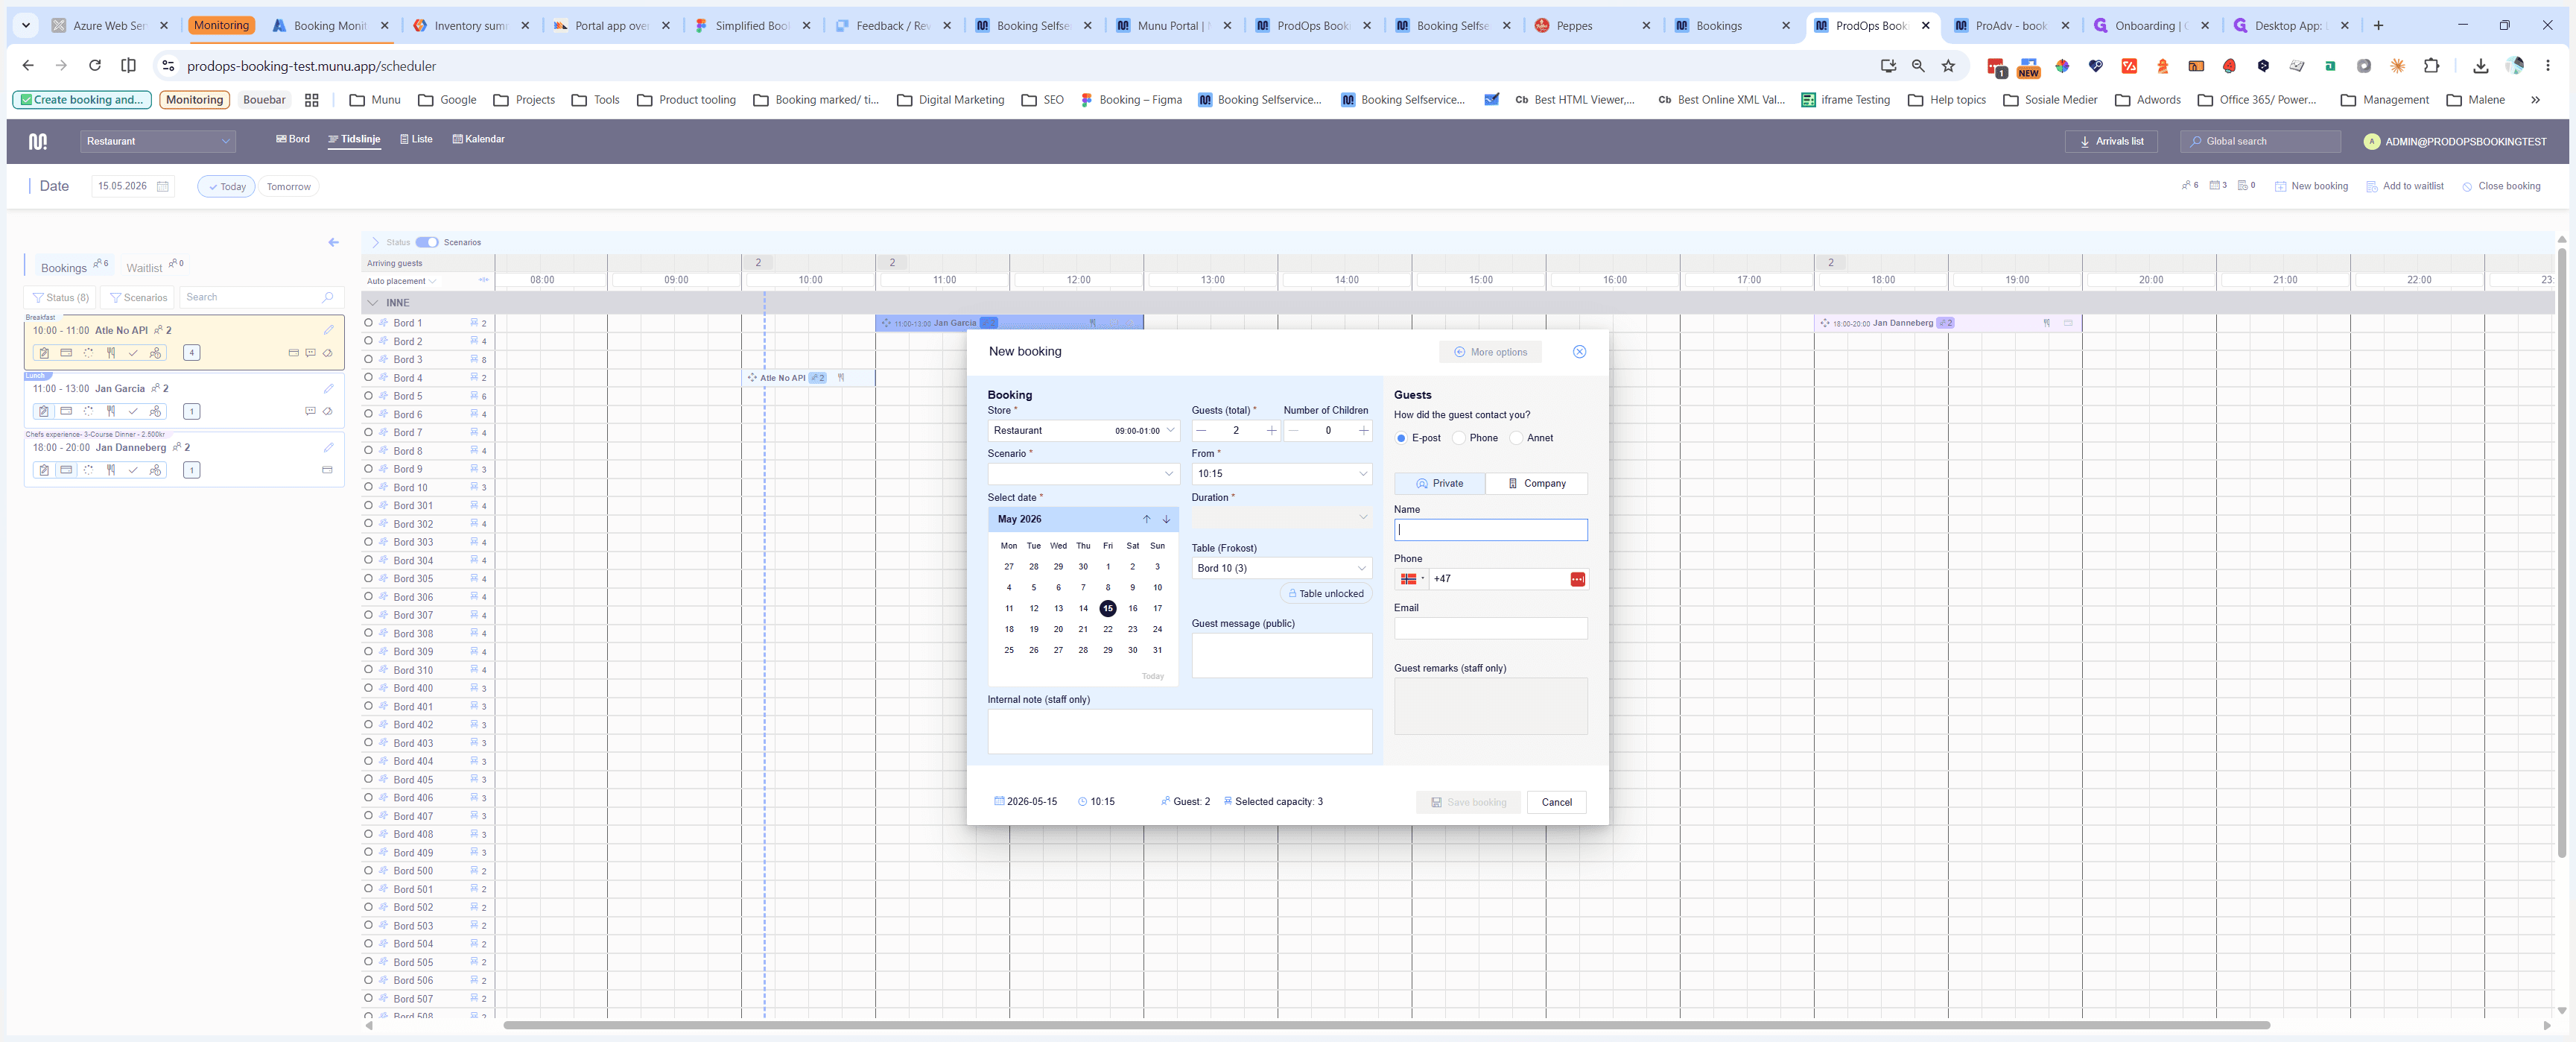
Task: Open the Restaurant selector in the header
Action: point(158,141)
